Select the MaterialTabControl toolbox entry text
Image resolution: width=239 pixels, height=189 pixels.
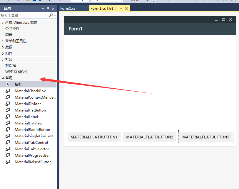click(x=31, y=143)
